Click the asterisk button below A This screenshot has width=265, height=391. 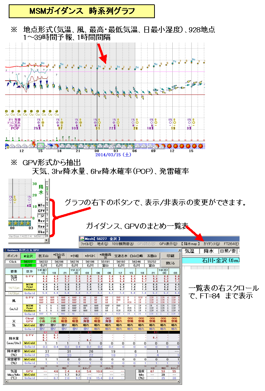click(47, 236)
